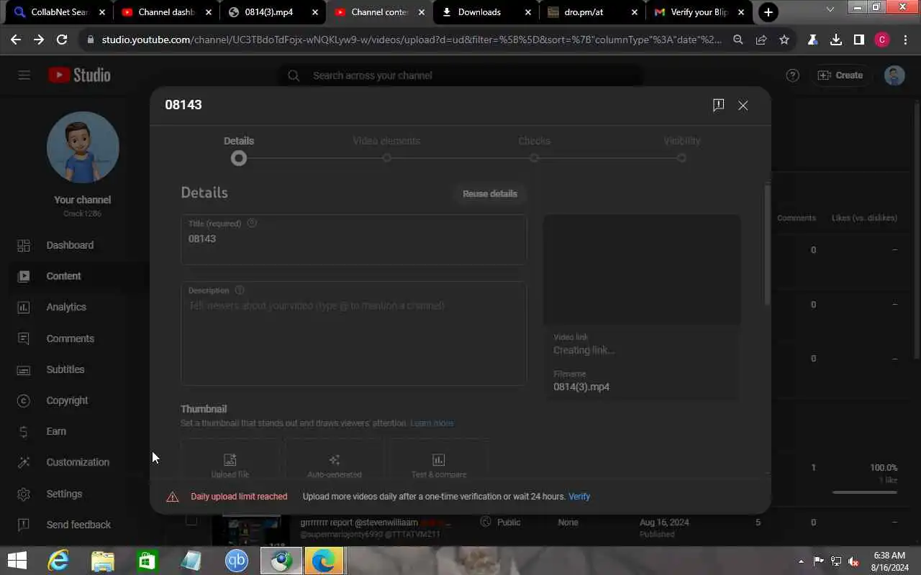Open the account avatar in top right
921x575 pixels.
[894, 75]
